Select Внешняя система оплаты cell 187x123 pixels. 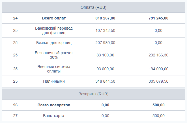pyautogui.click(x=54, y=69)
